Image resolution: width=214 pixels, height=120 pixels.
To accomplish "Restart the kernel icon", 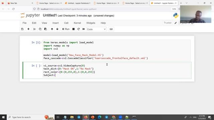I will (79, 29).
